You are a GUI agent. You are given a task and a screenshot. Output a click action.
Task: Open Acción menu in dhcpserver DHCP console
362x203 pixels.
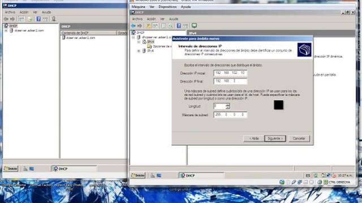click(x=151, y=19)
